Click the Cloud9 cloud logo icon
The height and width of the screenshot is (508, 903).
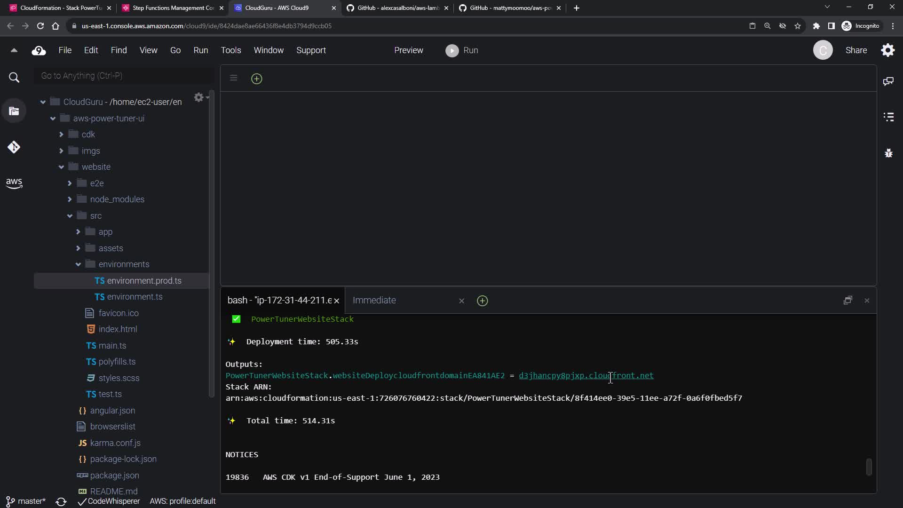[39, 51]
